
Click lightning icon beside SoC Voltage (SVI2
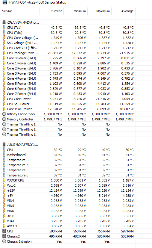pos(4,43)
